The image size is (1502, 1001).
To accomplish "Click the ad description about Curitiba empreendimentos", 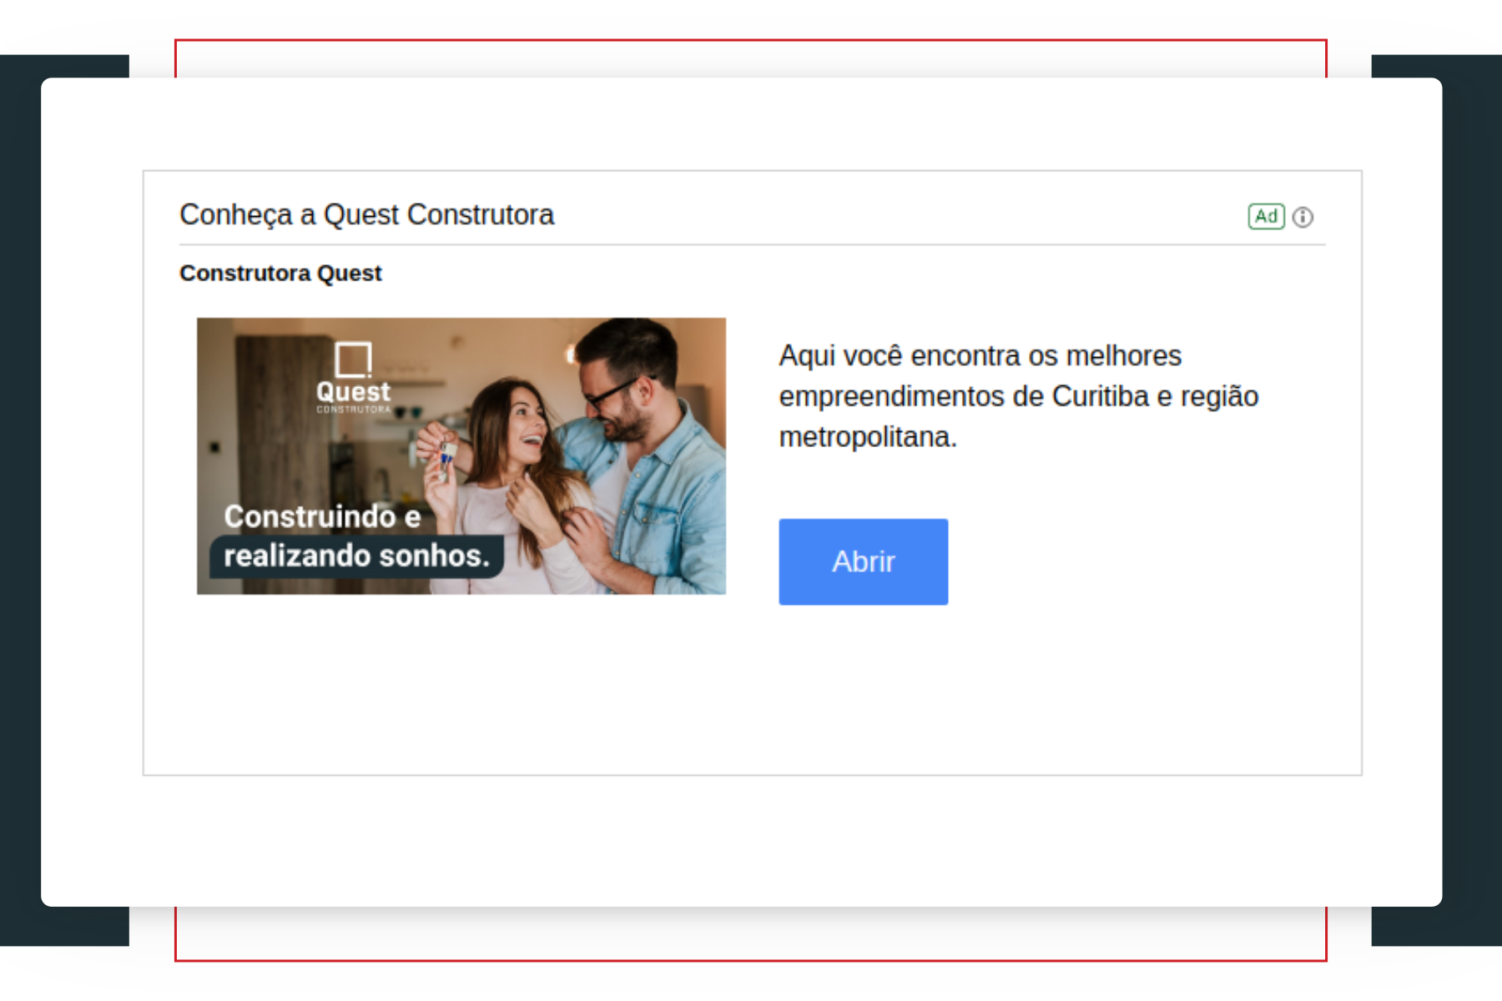I will tap(1018, 396).
